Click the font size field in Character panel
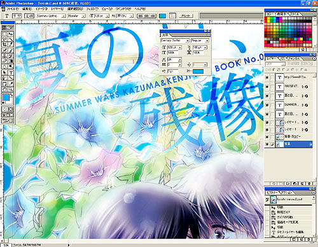318x247 pixels. (173, 47)
